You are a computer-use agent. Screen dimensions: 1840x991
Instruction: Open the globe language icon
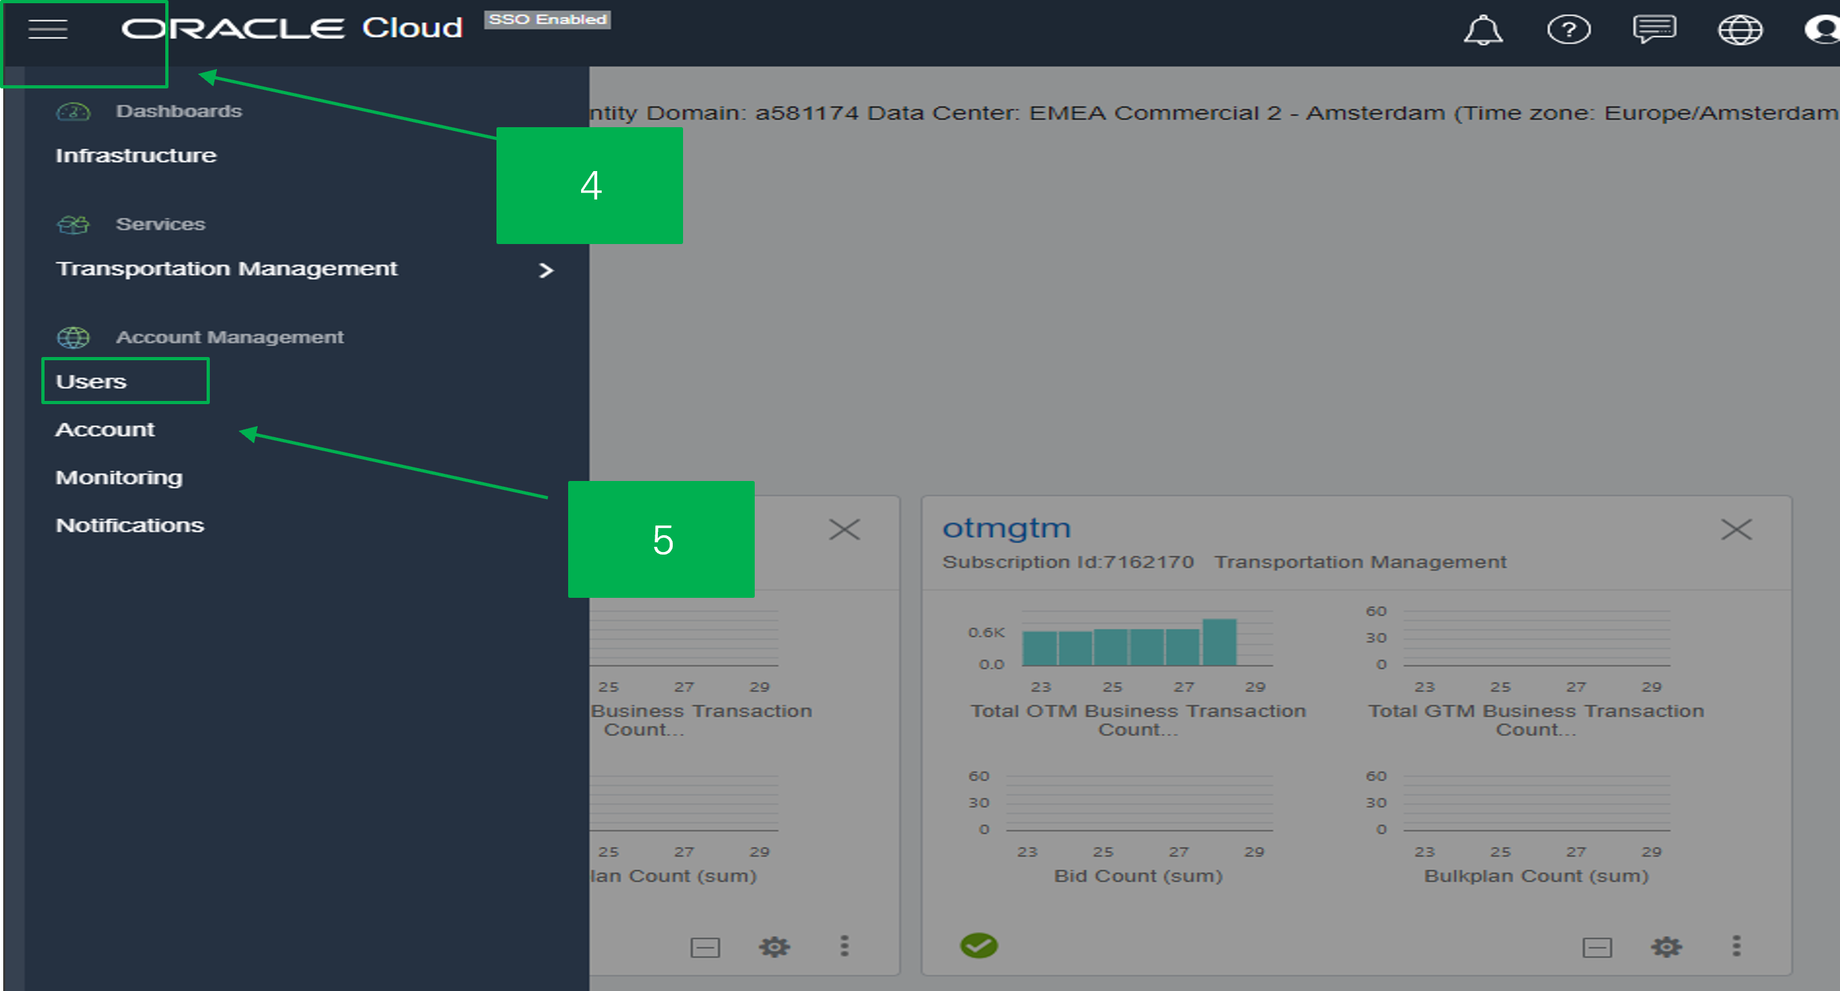point(1740,30)
